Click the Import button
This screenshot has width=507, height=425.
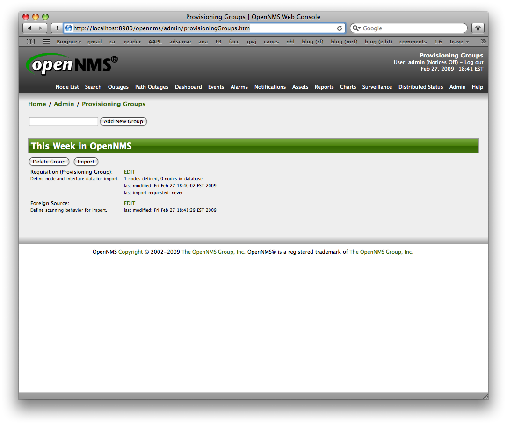(86, 162)
